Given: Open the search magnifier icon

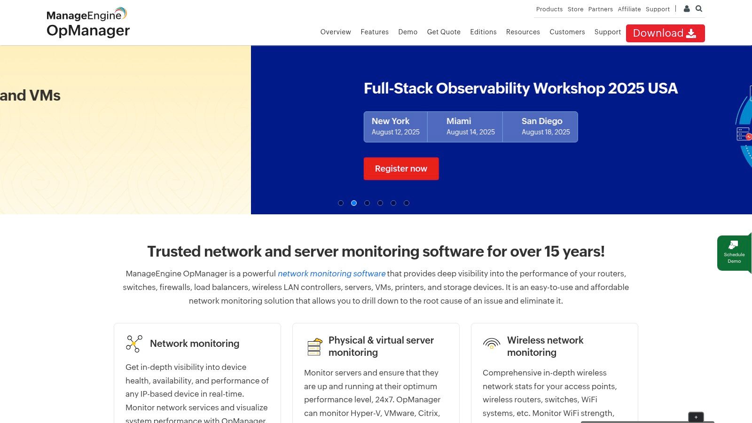Looking at the screenshot, I should tap(699, 8).
